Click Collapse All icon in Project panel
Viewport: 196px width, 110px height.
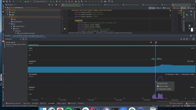tap(52, 5)
